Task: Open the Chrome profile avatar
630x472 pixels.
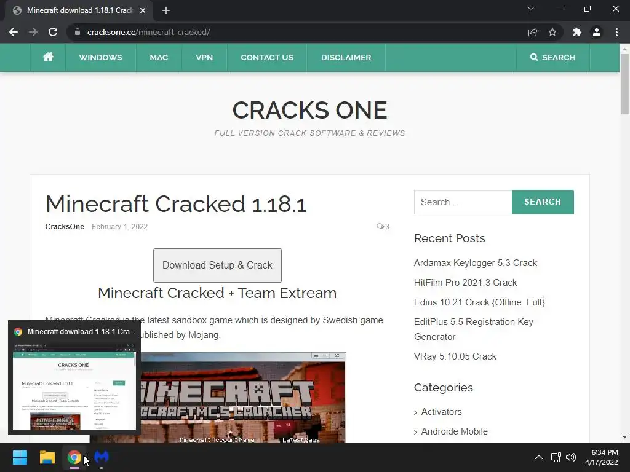Action: (x=597, y=32)
